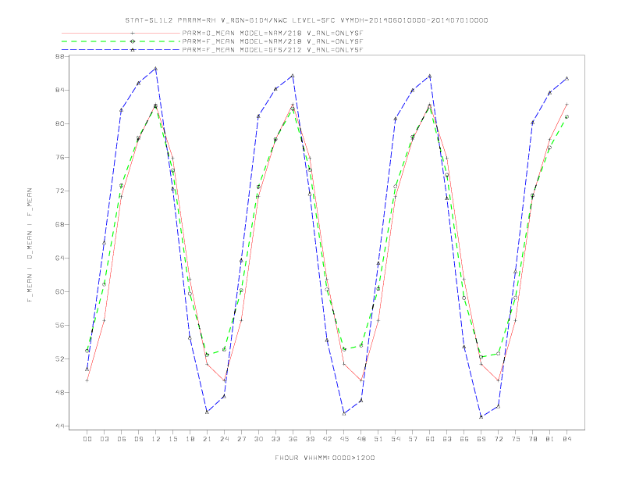This screenshot has height=478, width=618.
Task: Click the x-axis tick label 57
Action: (x=413, y=439)
